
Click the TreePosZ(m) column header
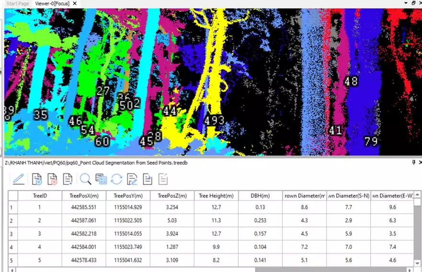[172, 195]
